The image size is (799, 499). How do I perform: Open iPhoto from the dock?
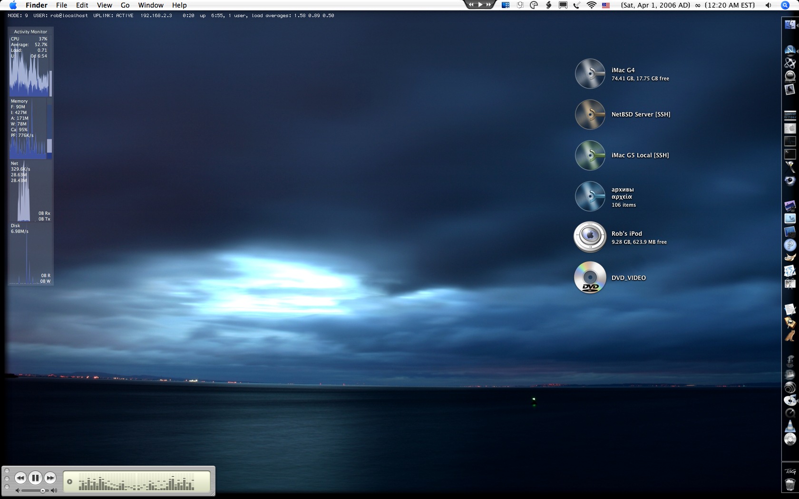coord(789,206)
